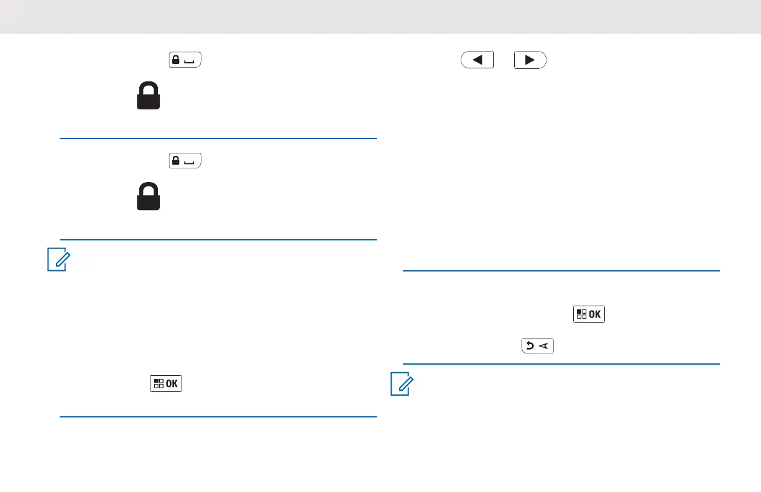The height and width of the screenshot is (492, 761).
Task: Click the small padlock glyph on the upper lock key
Action: click(x=177, y=60)
